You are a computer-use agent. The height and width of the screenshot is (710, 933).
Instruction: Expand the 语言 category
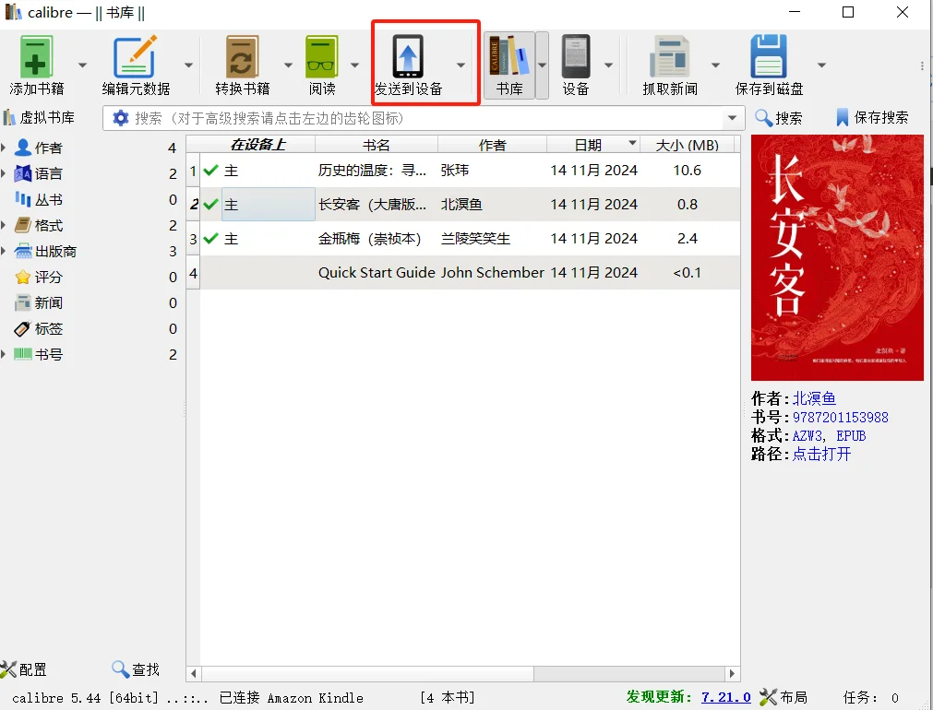[4, 173]
